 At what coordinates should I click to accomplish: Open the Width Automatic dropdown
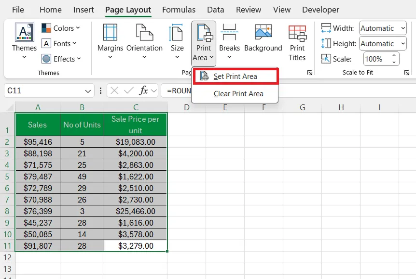[x=383, y=28]
